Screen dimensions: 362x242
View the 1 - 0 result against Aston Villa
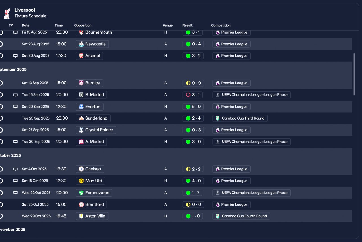pyautogui.click(x=193, y=216)
